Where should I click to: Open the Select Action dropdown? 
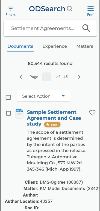[x=43, y=96]
